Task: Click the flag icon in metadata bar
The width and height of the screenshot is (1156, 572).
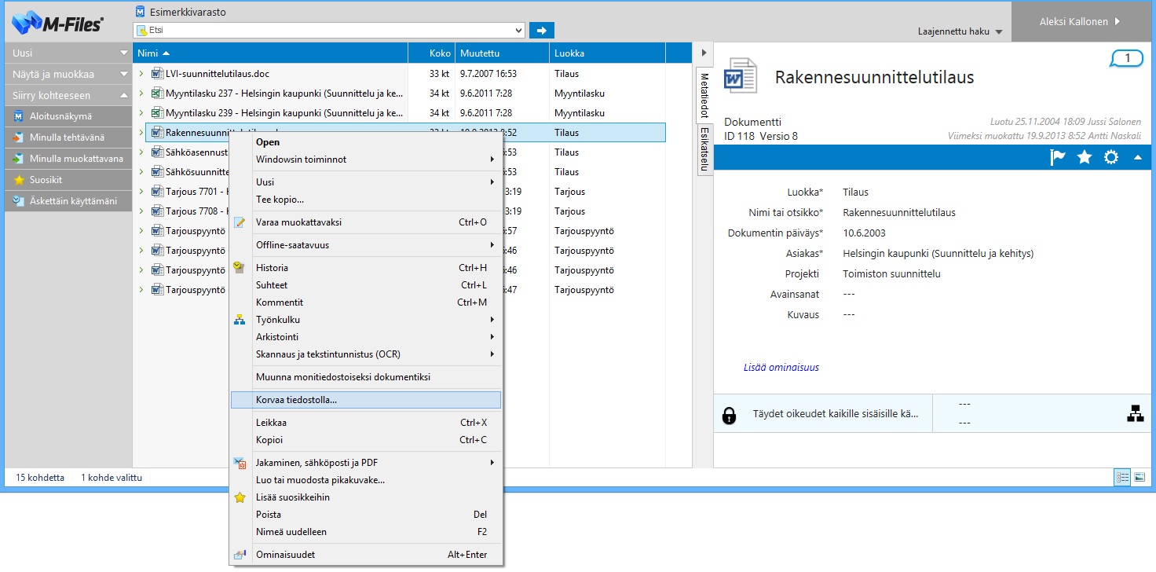Action: point(1058,157)
